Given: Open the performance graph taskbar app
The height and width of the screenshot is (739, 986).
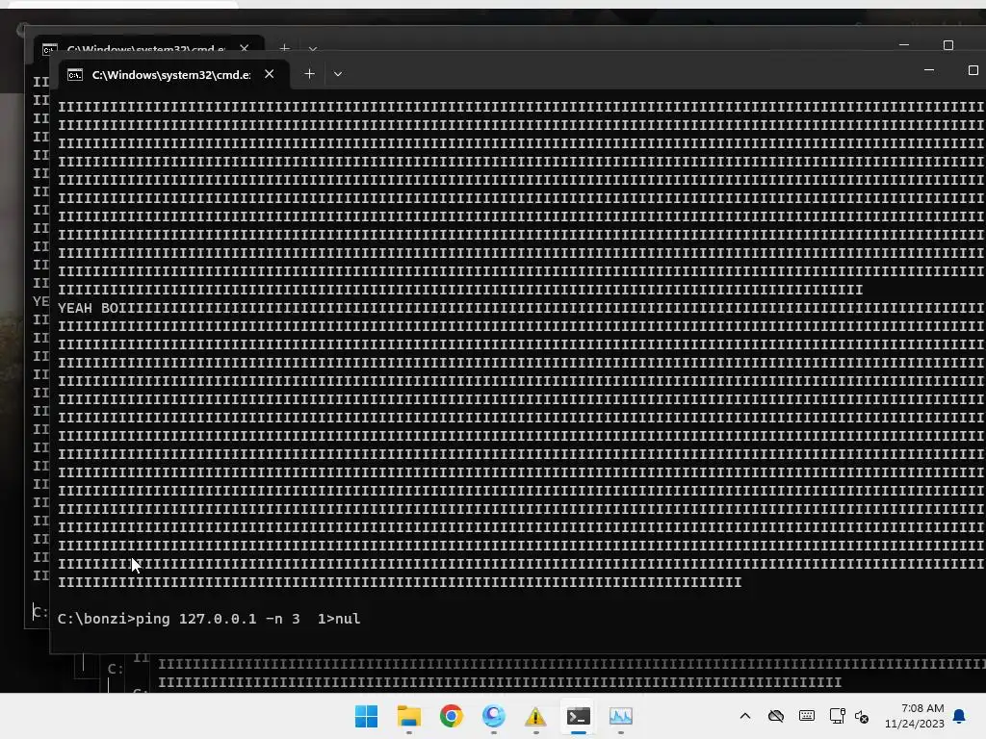Looking at the screenshot, I should (621, 716).
